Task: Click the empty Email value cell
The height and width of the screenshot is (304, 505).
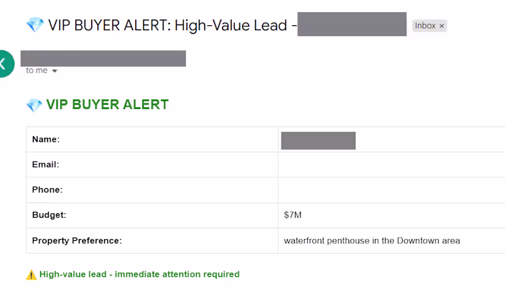Action: 391,165
